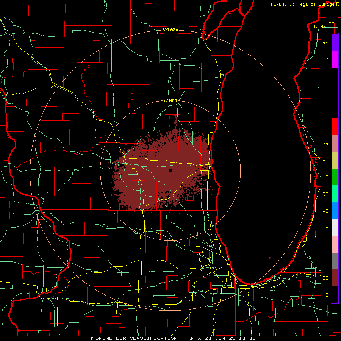Click the RA legend label
This screenshot has width=341, height=341.
(x=325, y=194)
